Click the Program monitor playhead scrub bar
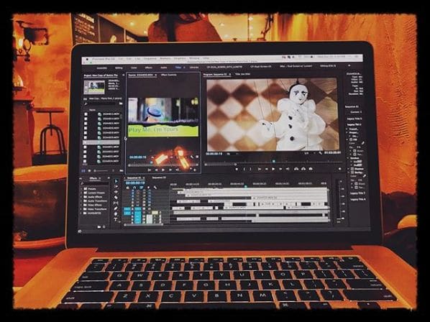Image resolution: width=430 pixels, height=322 pixels. [273, 162]
